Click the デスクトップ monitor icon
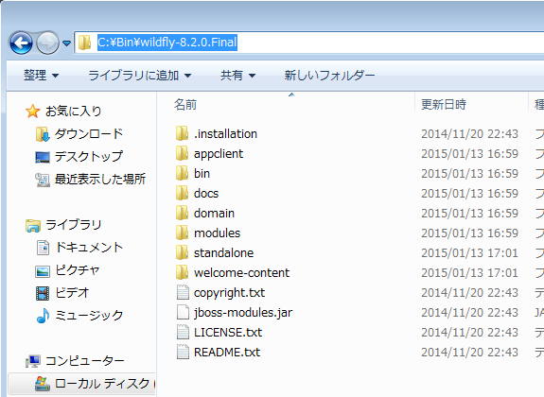 pyautogui.click(x=43, y=157)
